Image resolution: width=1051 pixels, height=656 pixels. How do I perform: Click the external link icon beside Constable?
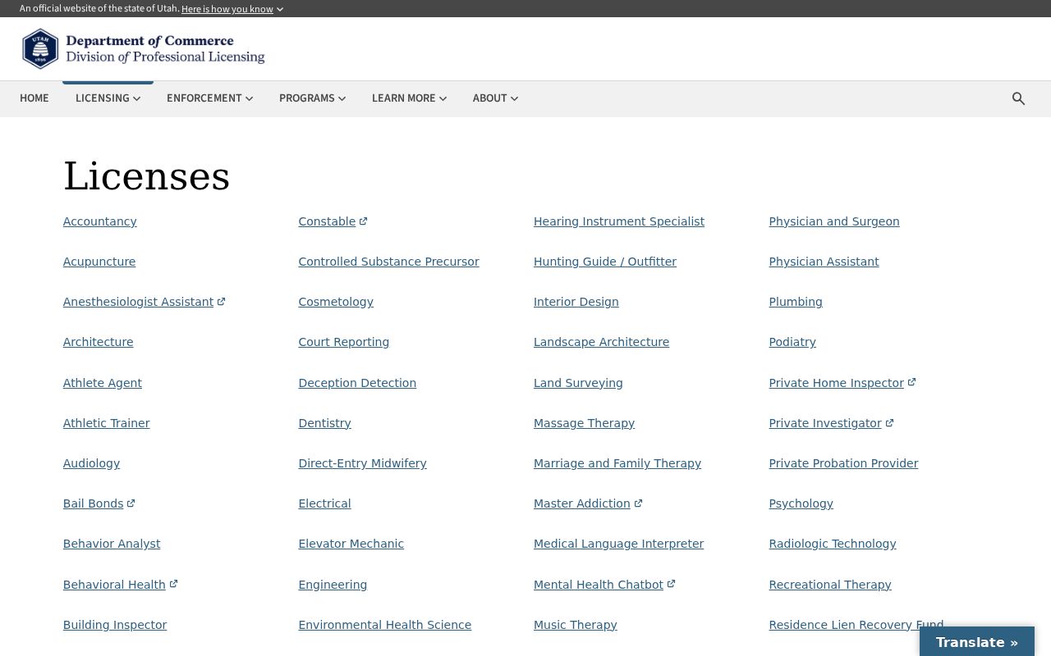tap(364, 221)
